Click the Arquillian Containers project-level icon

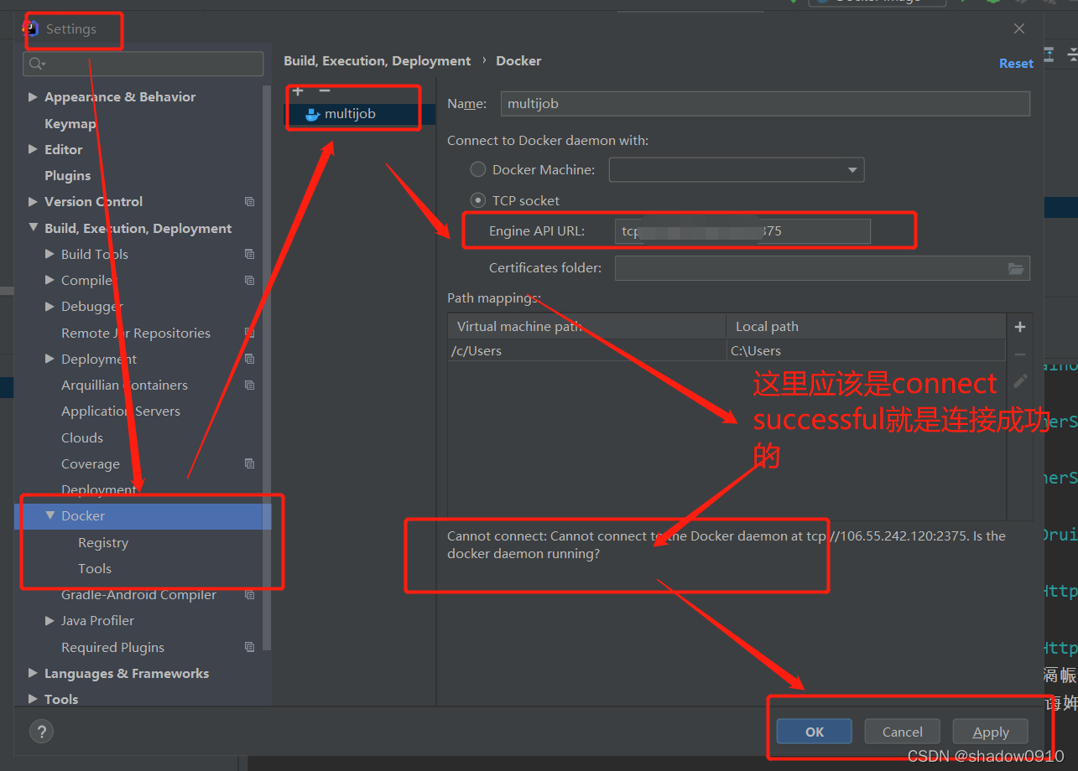point(249,385)
